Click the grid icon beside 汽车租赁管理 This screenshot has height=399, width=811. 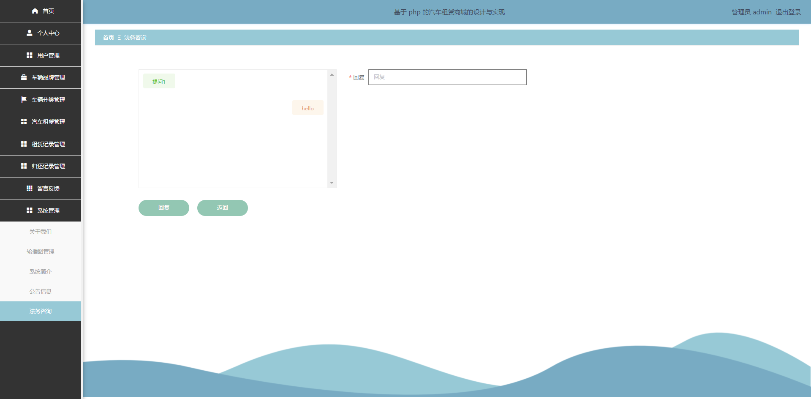(24, 122)
